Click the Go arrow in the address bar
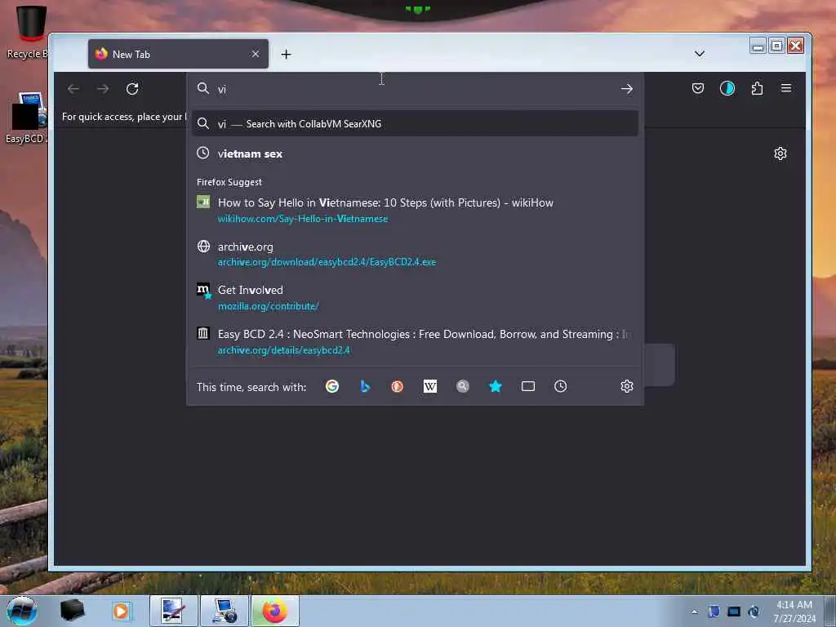The height and width of the screenshot is (627, 836). (x=626, y=89)
